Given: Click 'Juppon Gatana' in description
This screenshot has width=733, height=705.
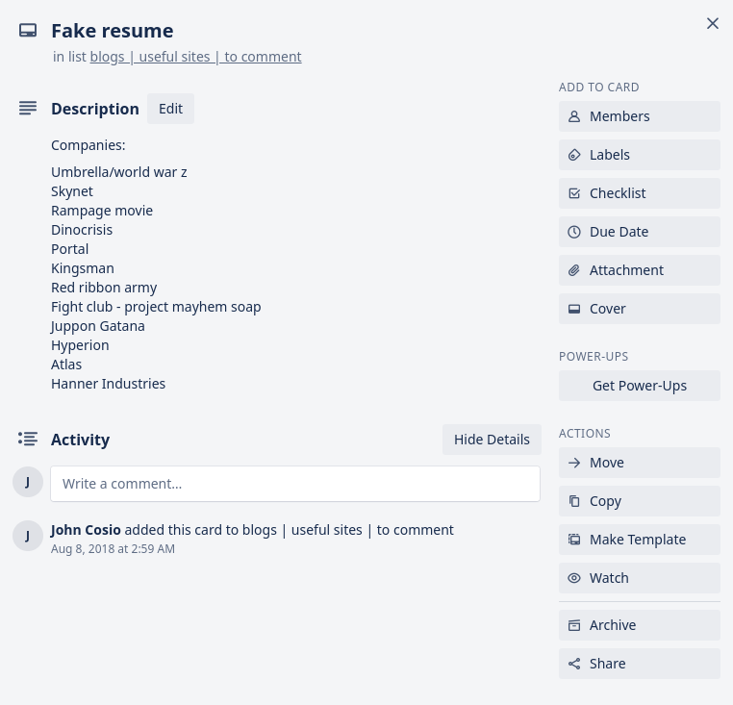Looking at the screenshot, I should click(98, 326).
